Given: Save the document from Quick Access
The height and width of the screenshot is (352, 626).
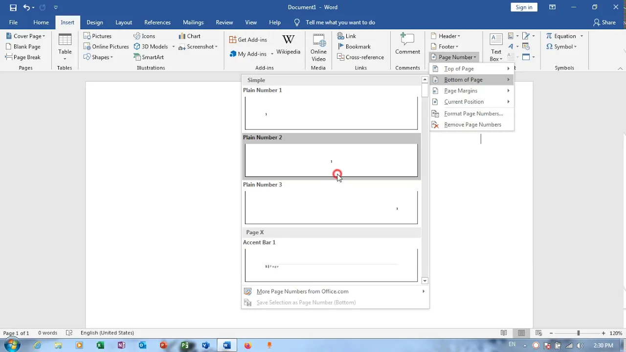Looking at the screenshot, I should coord(13,7).
